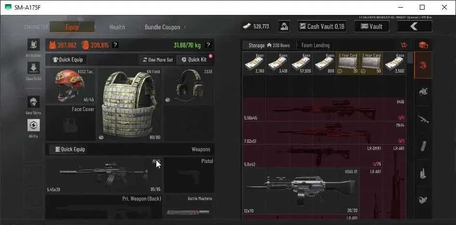Image resolution: width=456 pixels, height=225 pixels.
Task: Open the Gear Skins icon
Action: point(34,102)
